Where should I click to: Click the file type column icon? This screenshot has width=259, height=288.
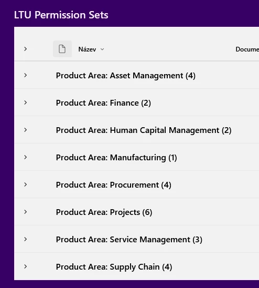pos(62,49)
